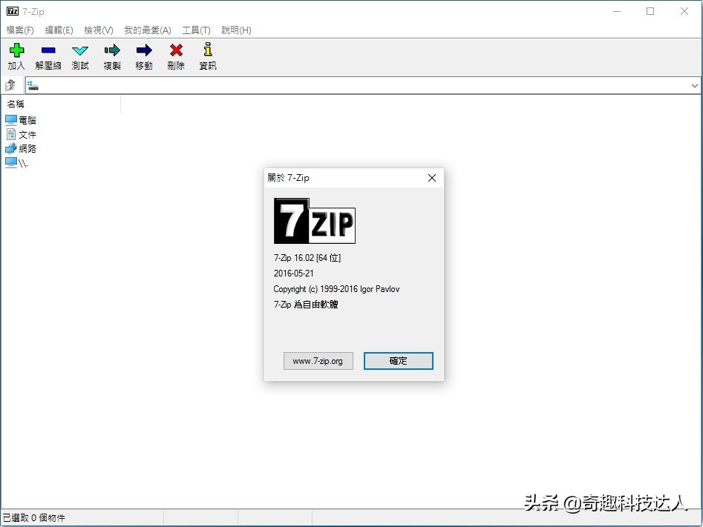Screen dimensions: 703x527
Task: Close the 關於 7-Zip dialog
Action: pyautogui.click(x=432, y=178)
